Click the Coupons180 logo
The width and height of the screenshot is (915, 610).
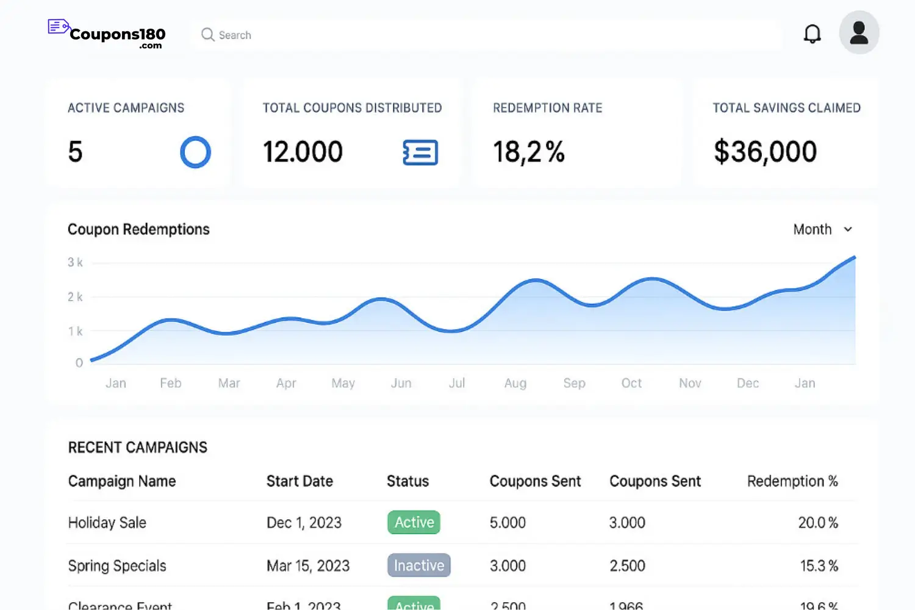pos(108,34)
